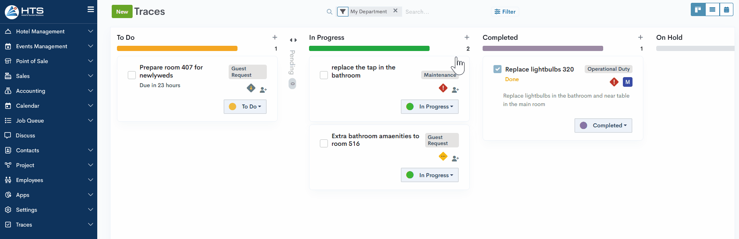739x239 pixels.
Task: Click red priority icon on tap replacement card
Action: [x=443, y=88]
